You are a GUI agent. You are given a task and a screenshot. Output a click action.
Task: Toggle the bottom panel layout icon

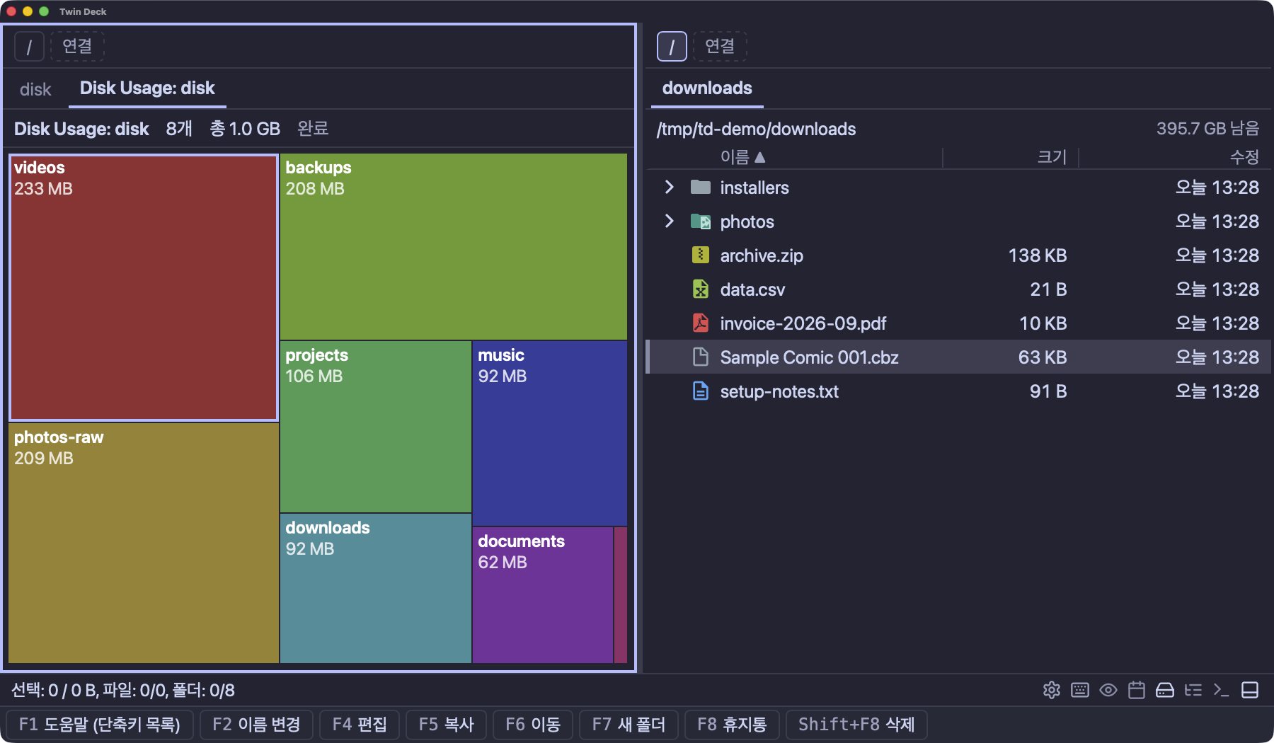[1250, 690]
